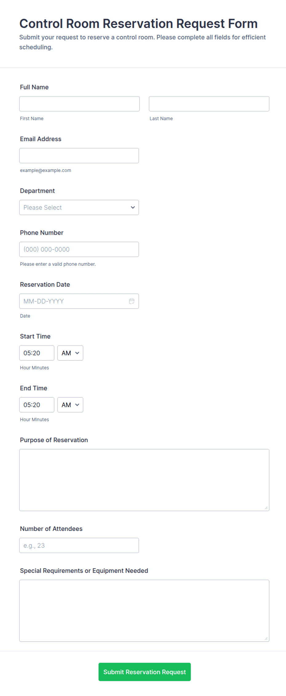
Task: Click the End Time hour-minutes box
Action: (x=37, y=405)
